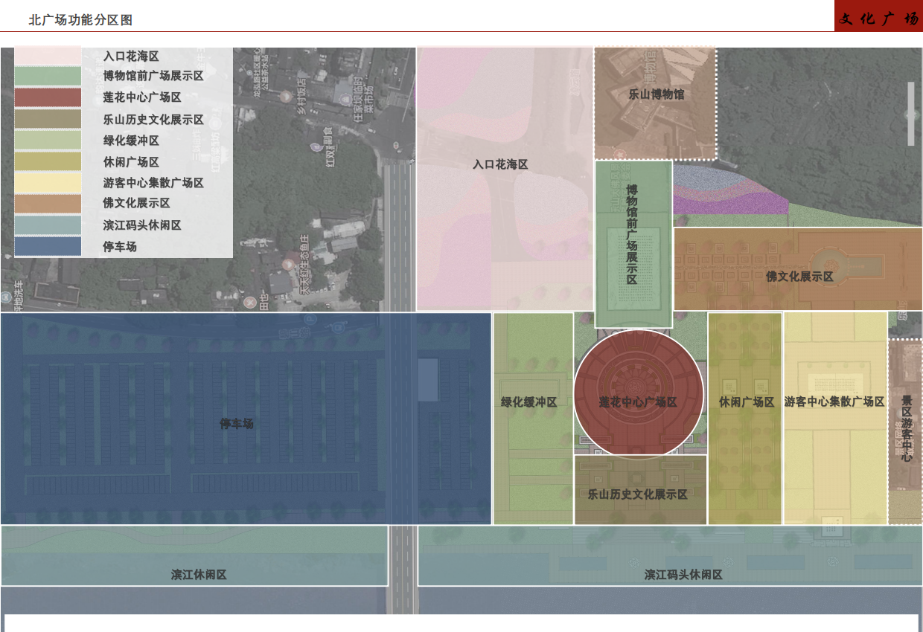The image size is (923, 632).
Task: Pick the pale yellow 游客中心集散广场区 legend swatch
Action: (x=48, y=182)
